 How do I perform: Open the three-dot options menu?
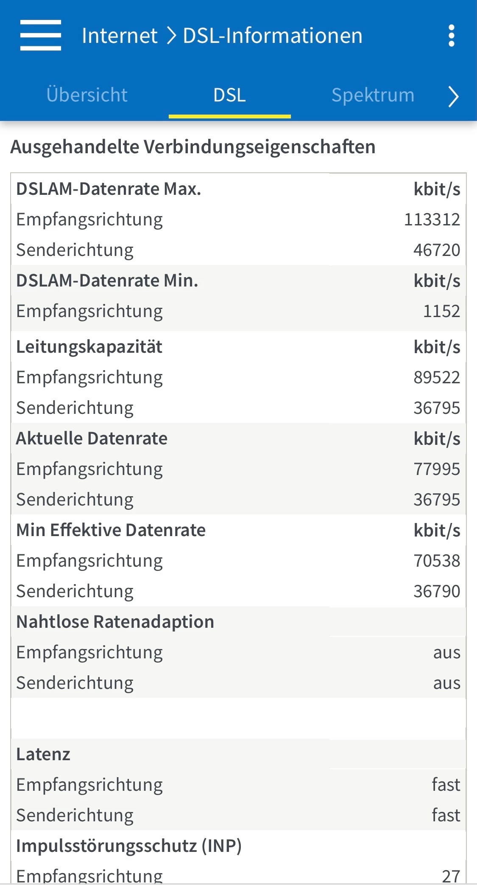[451, 36]
